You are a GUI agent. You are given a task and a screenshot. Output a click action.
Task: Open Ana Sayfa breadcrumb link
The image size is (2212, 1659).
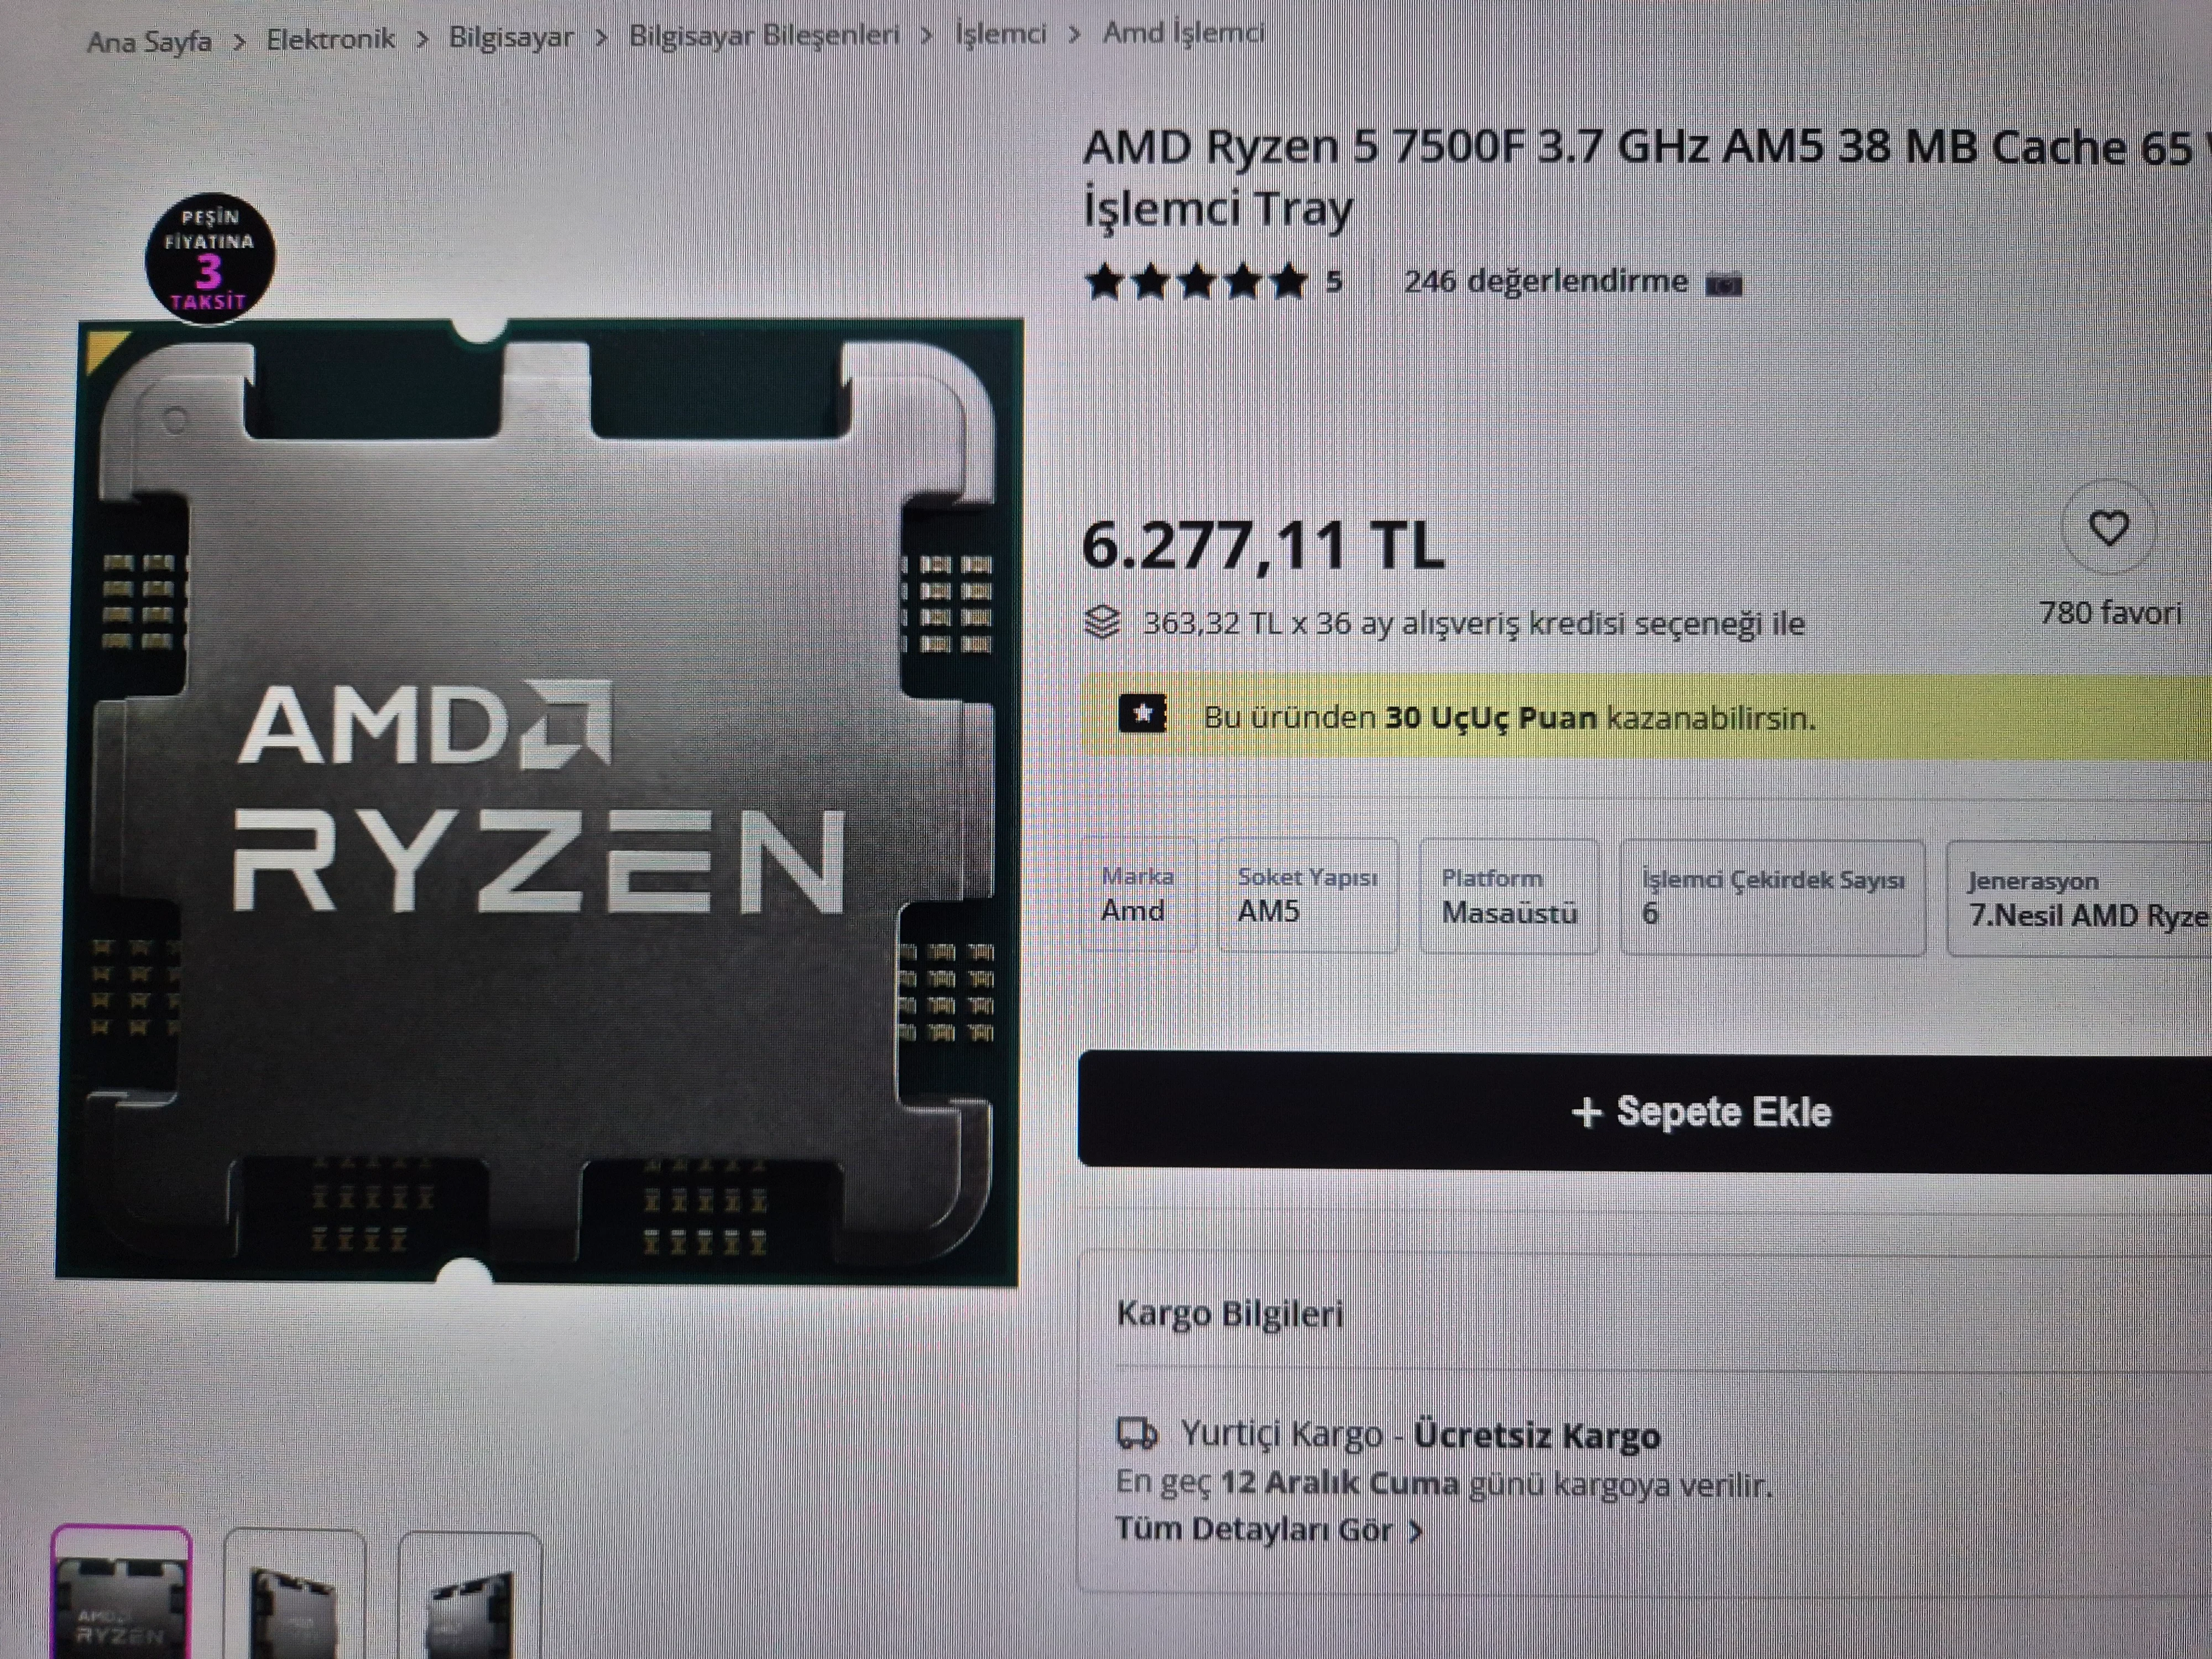pyautogui.click(x=149, y=42)
